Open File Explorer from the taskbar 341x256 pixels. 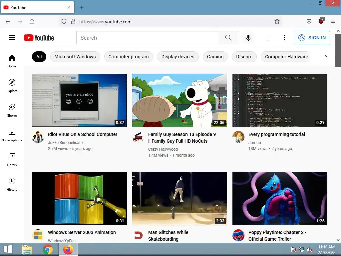click(27, 249)
